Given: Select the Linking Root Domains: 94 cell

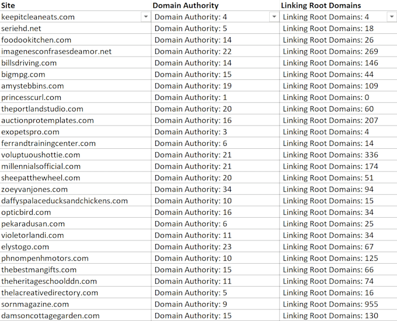Looking at the screenshot, I should click(339, 189).
